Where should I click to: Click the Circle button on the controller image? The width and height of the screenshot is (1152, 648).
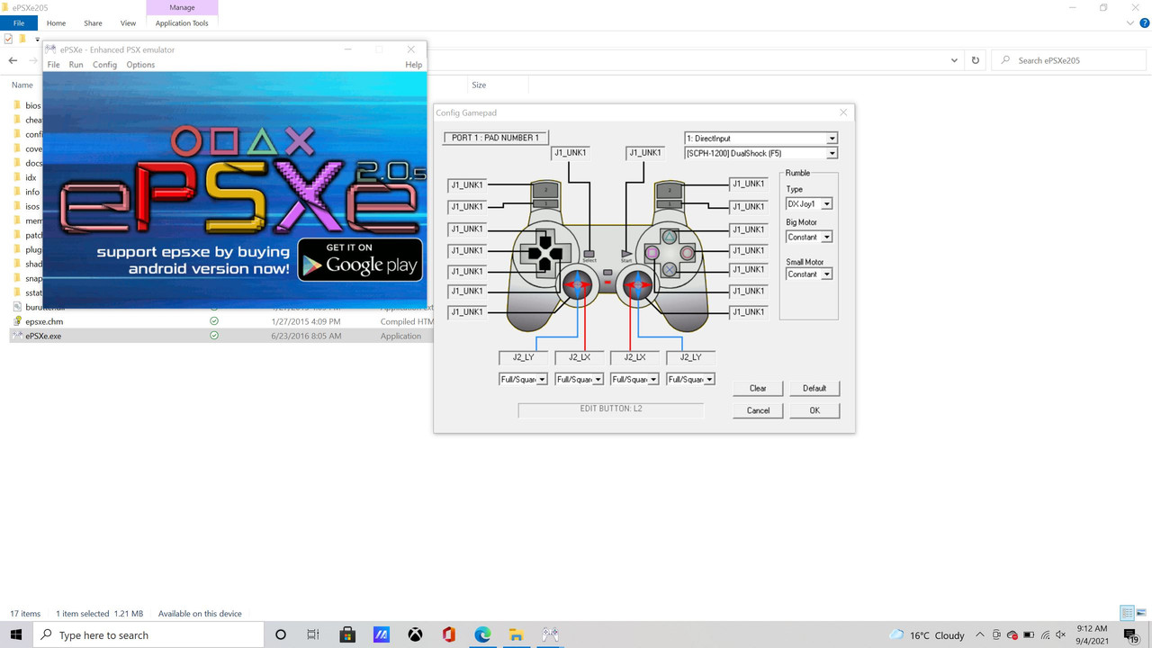click(x=688, y=253)
